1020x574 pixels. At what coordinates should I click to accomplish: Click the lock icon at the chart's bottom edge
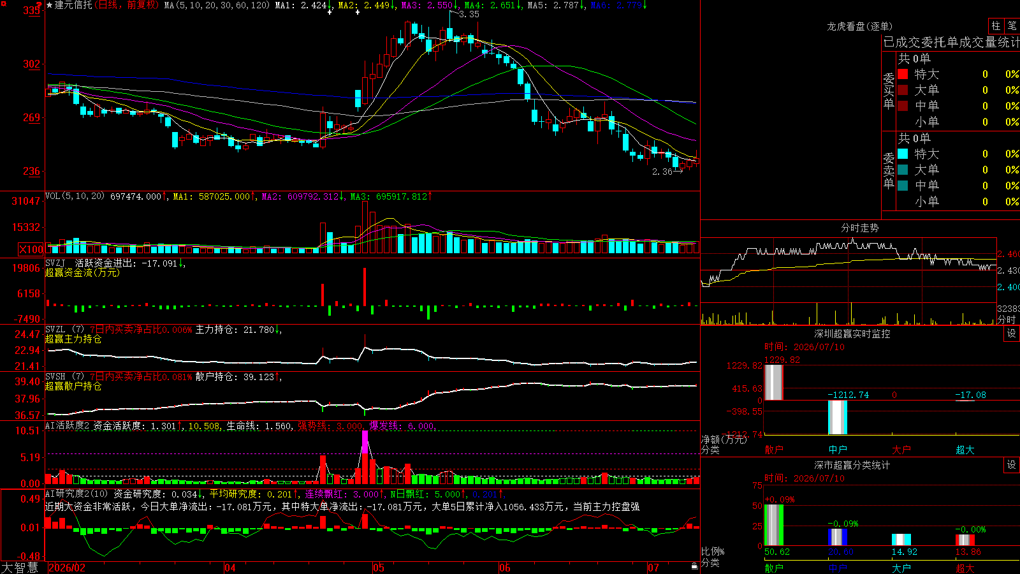(x=695, y=566)
